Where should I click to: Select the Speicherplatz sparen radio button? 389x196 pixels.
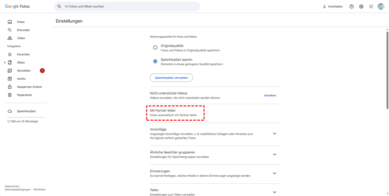click(155, 61)
